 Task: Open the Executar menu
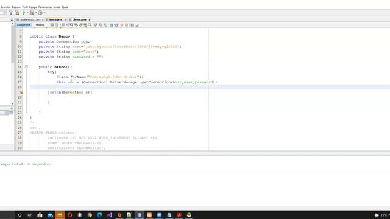pos(5,7)
